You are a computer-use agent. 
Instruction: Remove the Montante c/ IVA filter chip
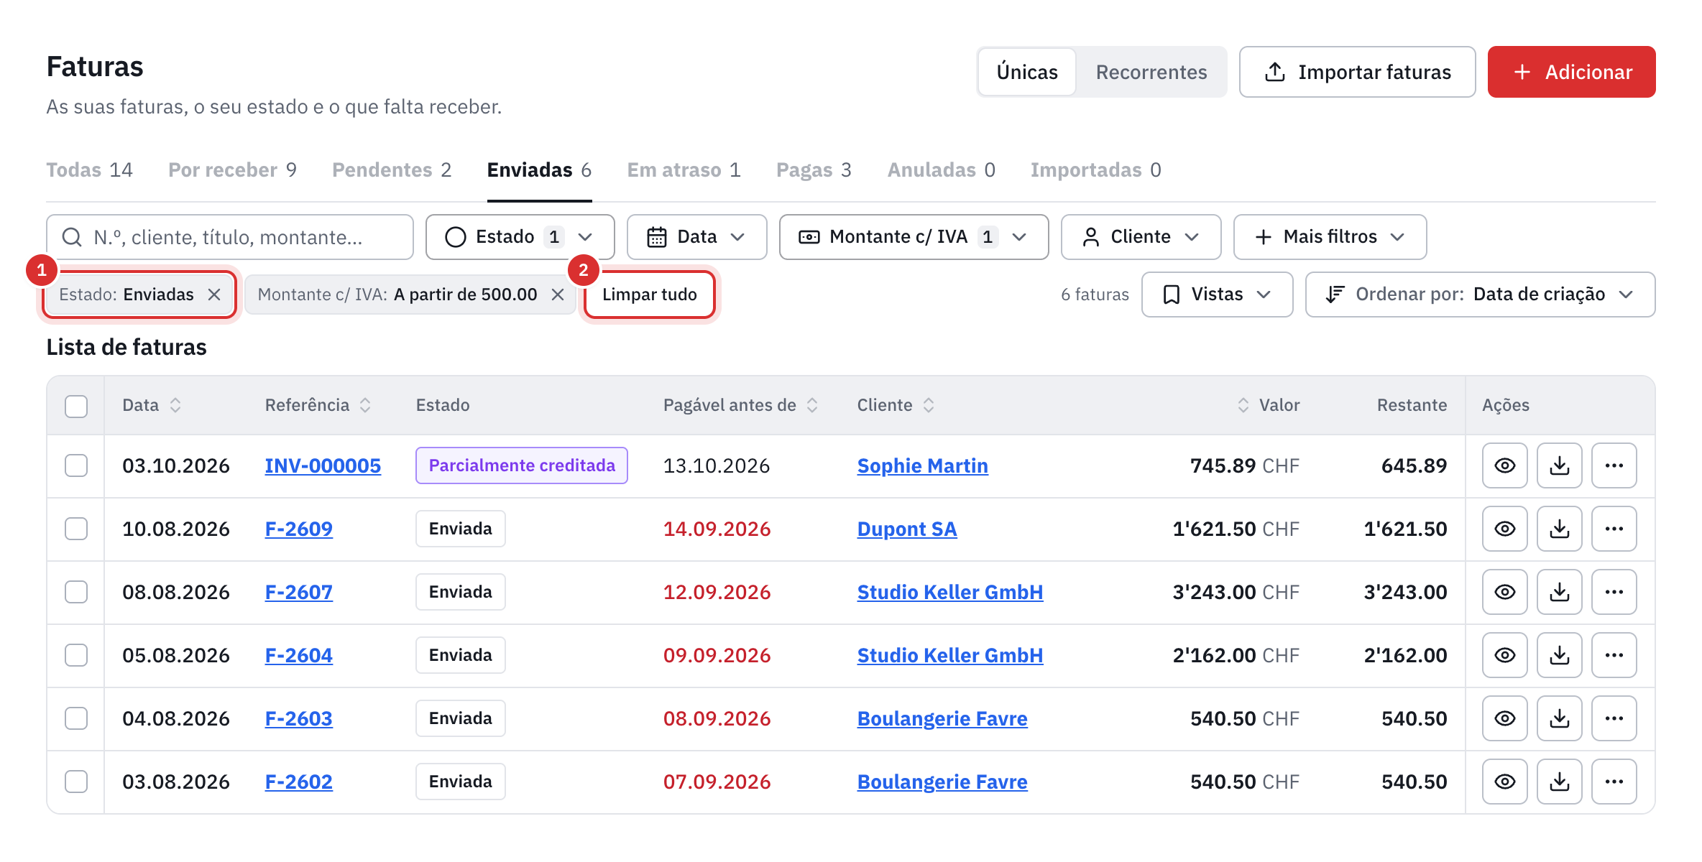tap(558, 295)
